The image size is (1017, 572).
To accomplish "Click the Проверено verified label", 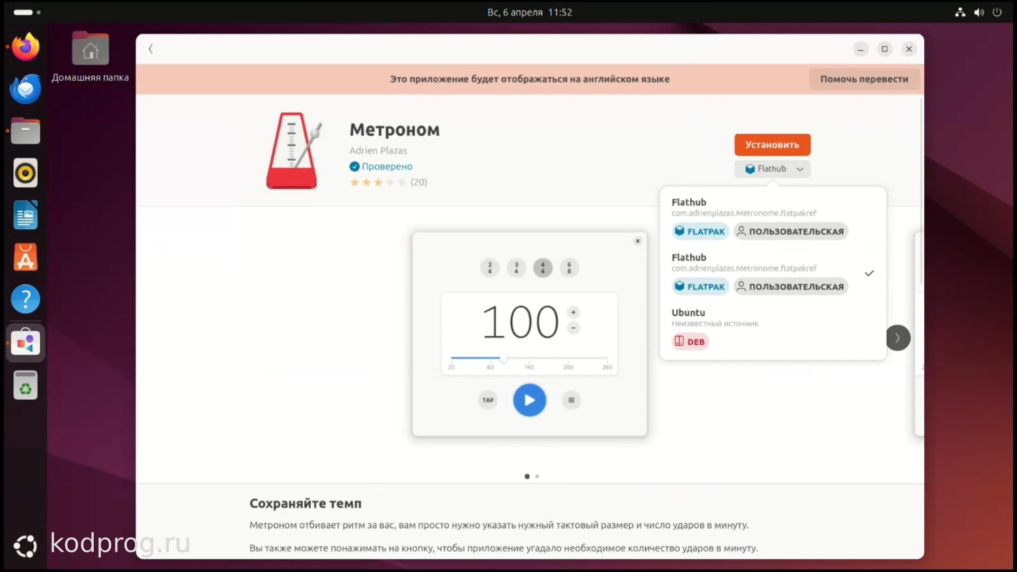I will [x=387, y=166].
